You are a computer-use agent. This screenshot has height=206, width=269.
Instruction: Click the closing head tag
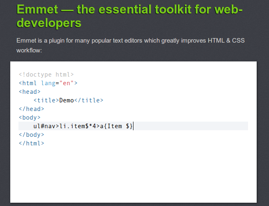(31, 109)
